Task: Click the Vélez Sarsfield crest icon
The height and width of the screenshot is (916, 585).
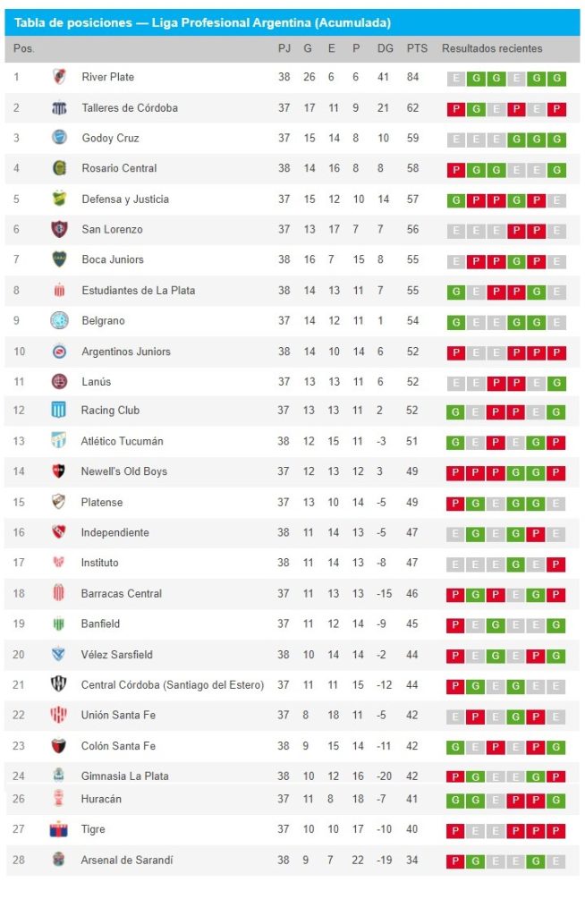Action: [x=58, y=654]
